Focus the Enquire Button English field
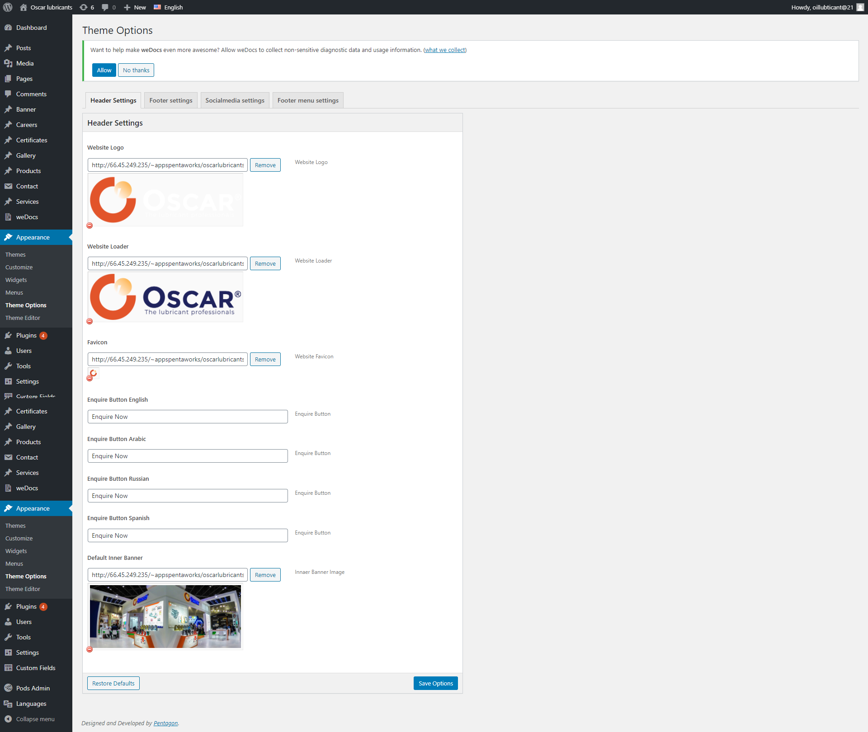 188,417
